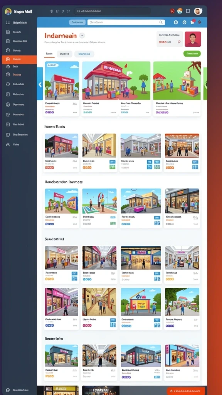Switch to the third pill tab below the heading
The width and height of the screenshot is (222, 395).
tap(84, 54)
